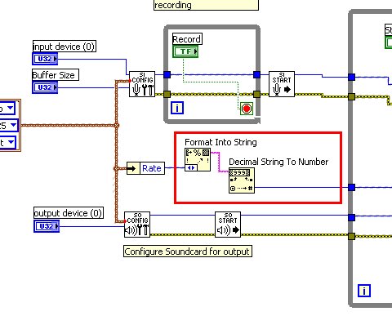Click the output device U32 terminal

coord(47,226)
